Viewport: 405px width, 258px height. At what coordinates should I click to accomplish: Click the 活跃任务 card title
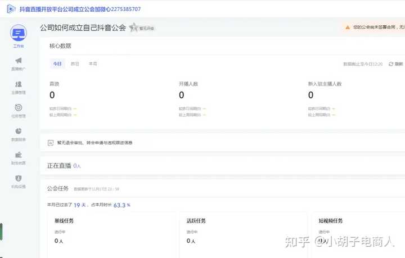coord(196,221)
